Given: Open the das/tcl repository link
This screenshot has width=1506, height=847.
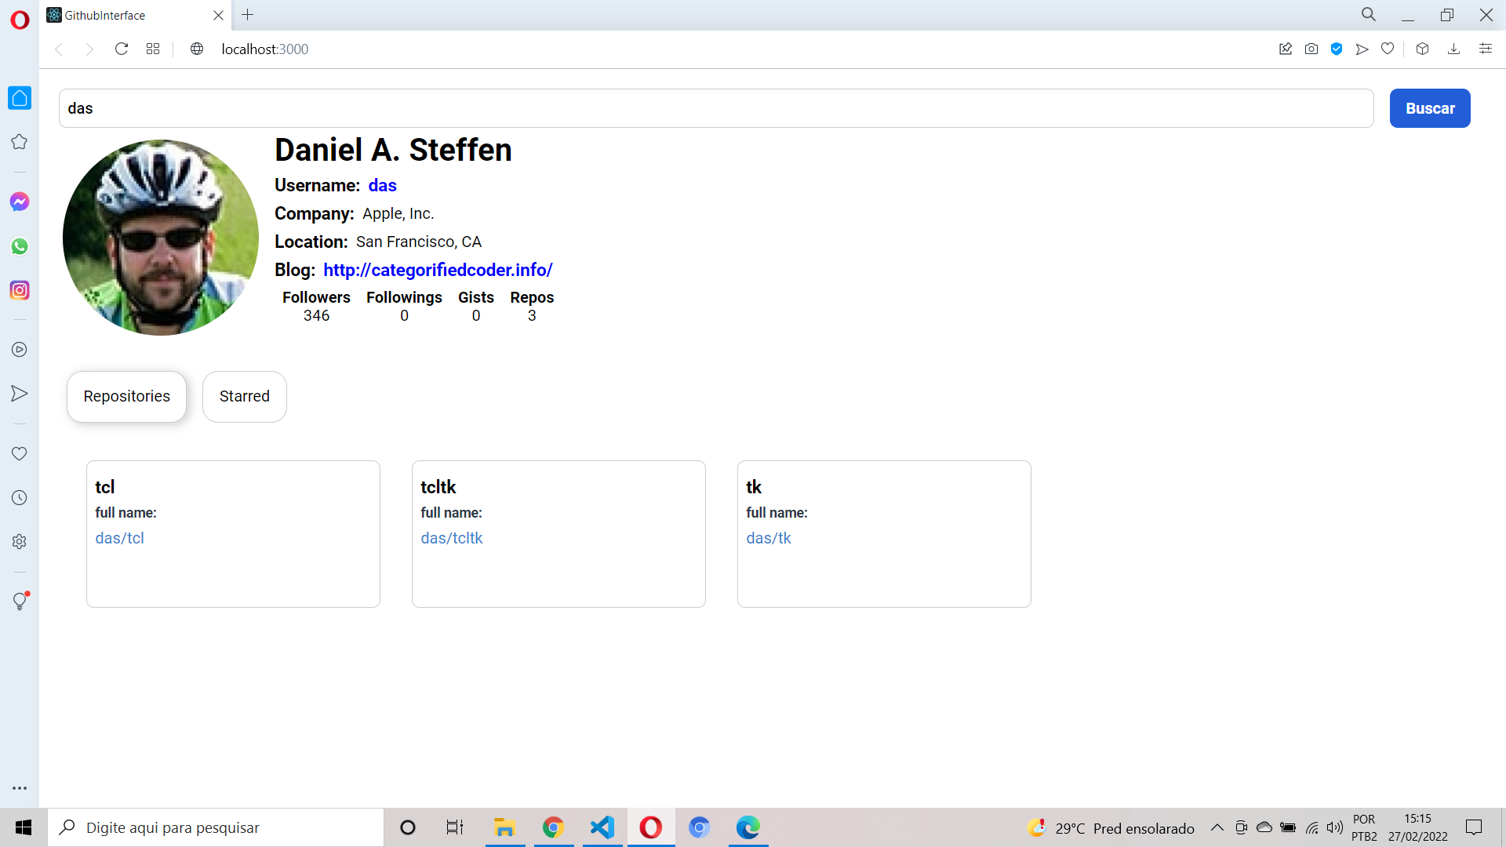Looking at the screenshot, I should (120, 539).
